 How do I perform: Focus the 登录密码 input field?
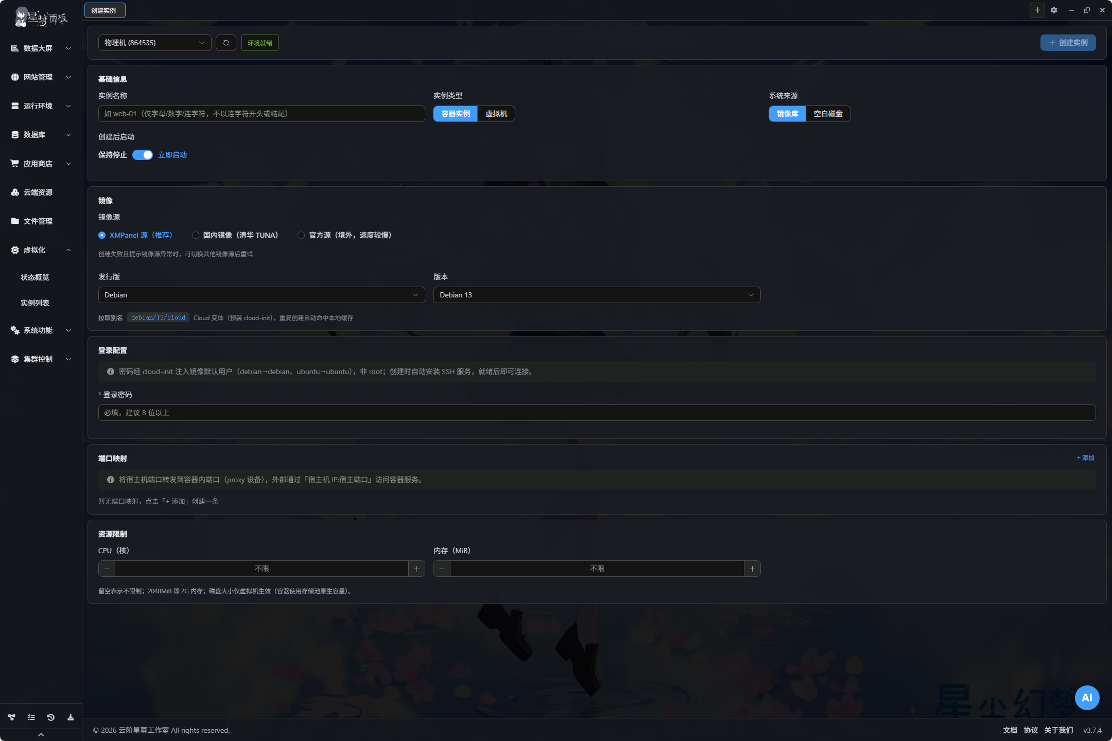597,413
